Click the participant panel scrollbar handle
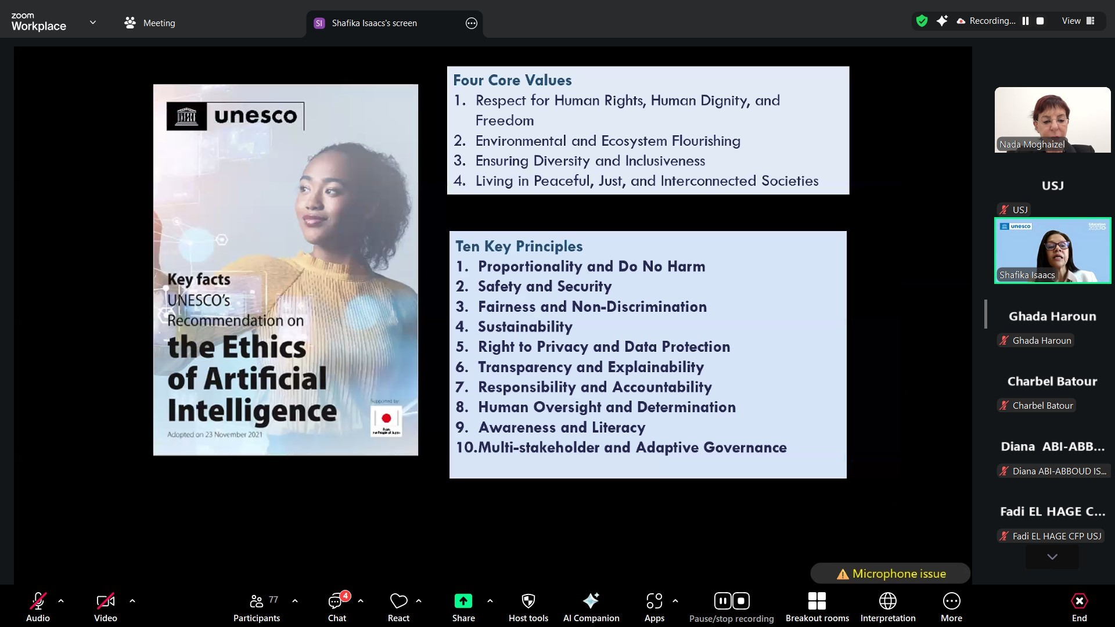Screen dimensions: 1115x627 coord(985,314)
